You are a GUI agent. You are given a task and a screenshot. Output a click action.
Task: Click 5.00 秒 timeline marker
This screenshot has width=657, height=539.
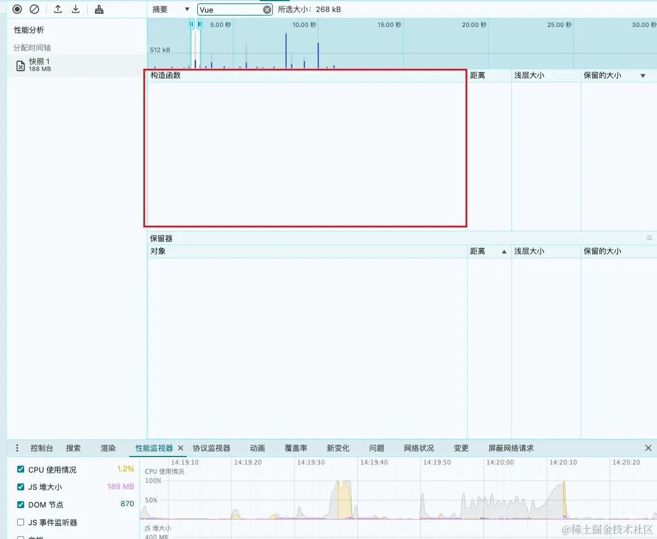pos(220,25)
